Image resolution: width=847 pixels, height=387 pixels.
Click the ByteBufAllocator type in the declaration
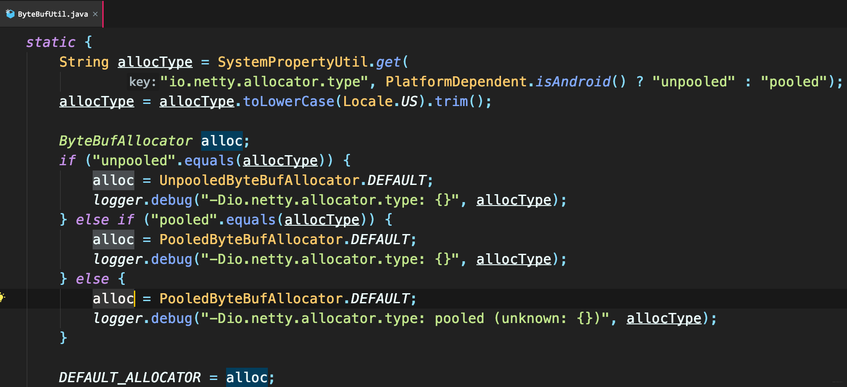point(126,141)
